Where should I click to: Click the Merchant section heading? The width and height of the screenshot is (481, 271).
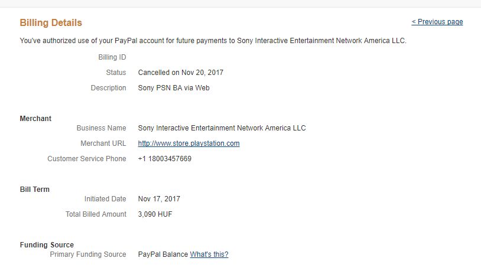tap(35, 119)
